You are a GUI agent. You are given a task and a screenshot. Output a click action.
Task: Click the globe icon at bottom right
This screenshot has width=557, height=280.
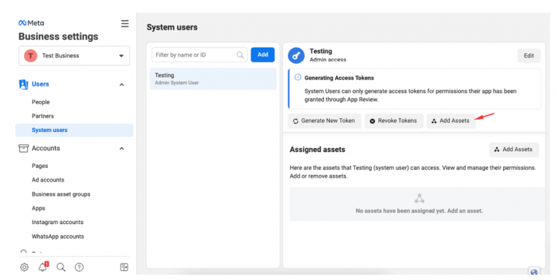534,272
